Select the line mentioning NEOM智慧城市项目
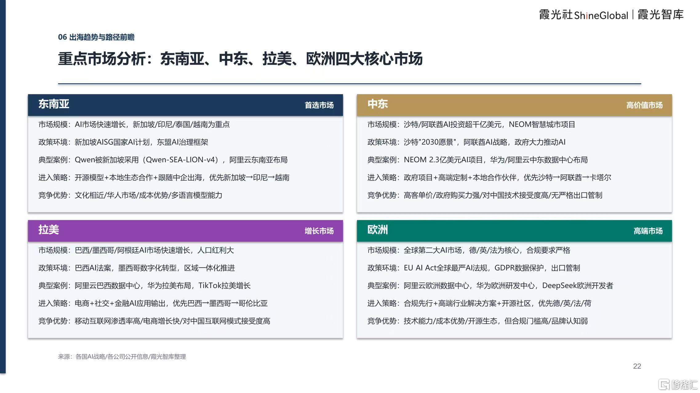The image size is (700, 393). click(x=471, y=124)
